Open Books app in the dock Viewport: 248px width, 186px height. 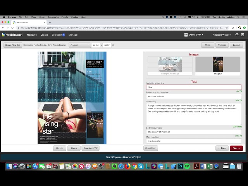click(95, 166)
